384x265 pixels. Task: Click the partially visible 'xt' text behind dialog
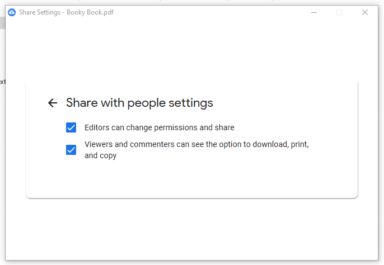tap(2, 82)
